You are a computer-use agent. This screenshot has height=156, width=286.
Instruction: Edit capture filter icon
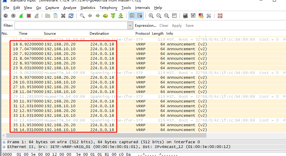click(x=185, y=16)
